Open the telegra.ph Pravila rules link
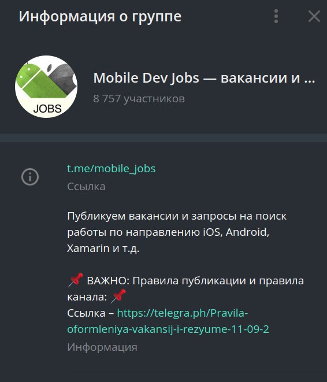327x382 pixels. click(x=168, y=321)
